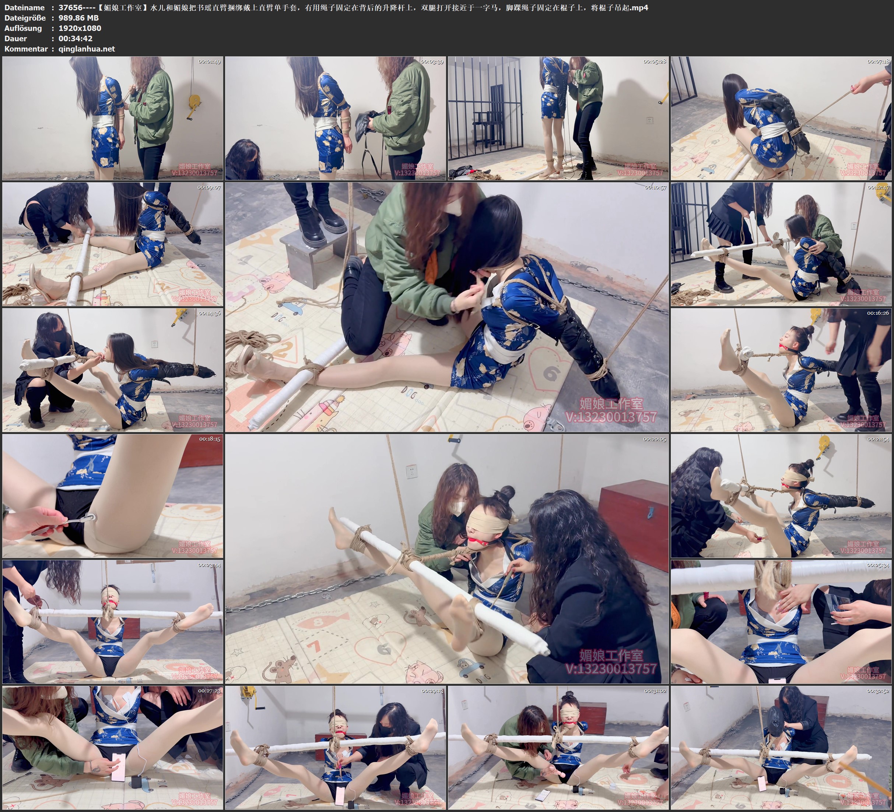Image resolution: width=894 pixels, height=812 pixels.
Task: Click the frame with timestamp 00:07:18
Action: pyautogui.click(x=781, y=118)
